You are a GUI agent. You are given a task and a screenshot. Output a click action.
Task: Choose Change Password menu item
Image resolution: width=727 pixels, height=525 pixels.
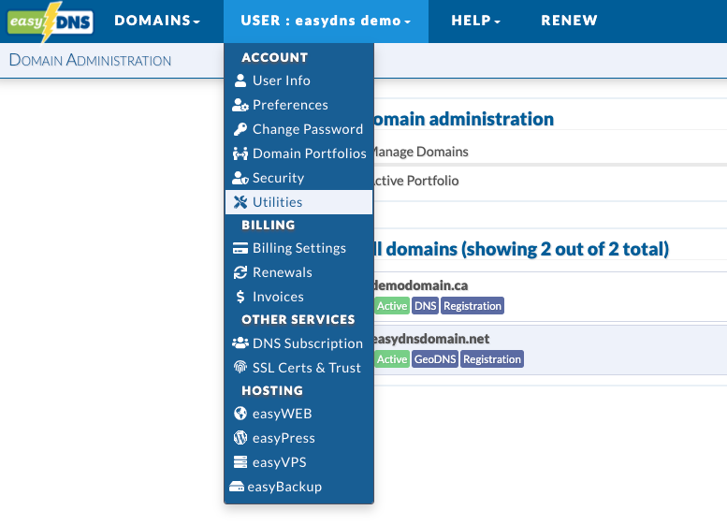click(x=298, y=129)
